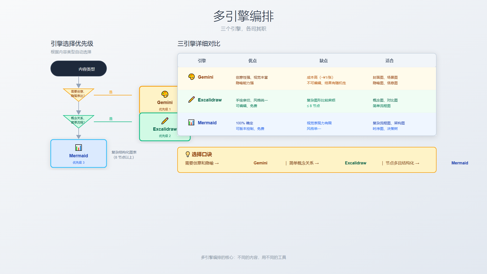The width and height of the screenshot is (487, 274).
Task: Click the orange 是 branch label
Action: click(x=111, y=92)
